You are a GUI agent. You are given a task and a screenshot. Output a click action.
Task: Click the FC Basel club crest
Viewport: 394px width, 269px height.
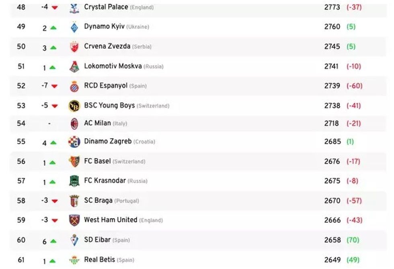point(74,161)
